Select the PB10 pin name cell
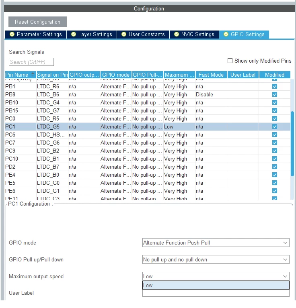This screenshot has width=296, height=308. click(x=21, y=102)
